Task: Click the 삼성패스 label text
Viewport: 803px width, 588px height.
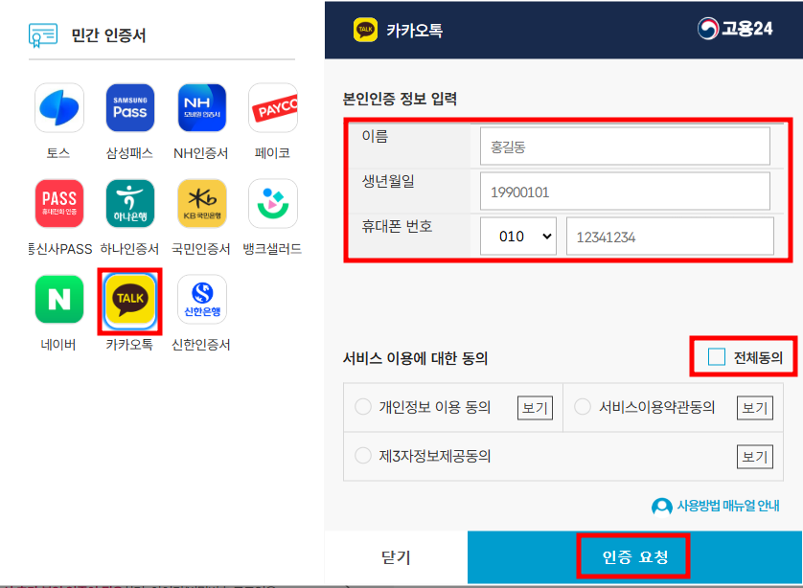Action: coord(129,153)
